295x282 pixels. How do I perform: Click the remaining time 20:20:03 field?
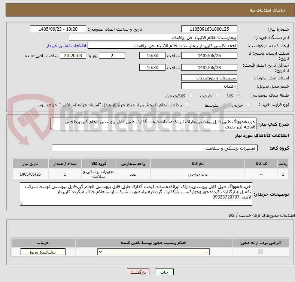pos(73,55)
